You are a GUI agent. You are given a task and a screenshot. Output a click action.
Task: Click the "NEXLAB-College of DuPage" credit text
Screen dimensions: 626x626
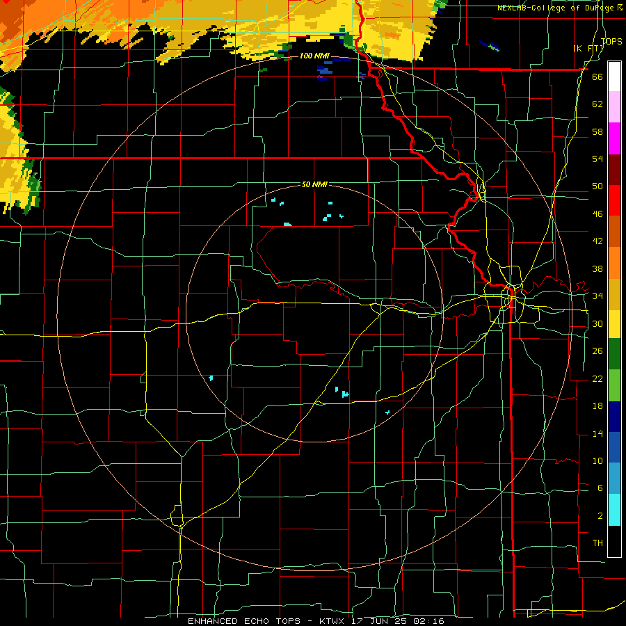click(556, 8)
